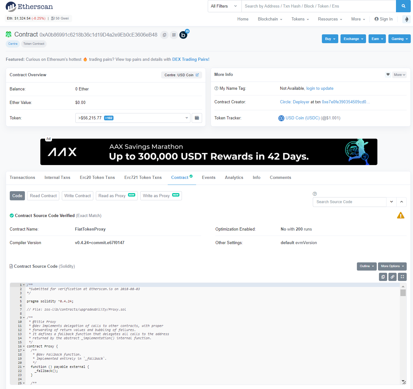The image size is (413, 389).
Task: Follow the DEX Trading Pairs! link
Action: coord(191,60)
